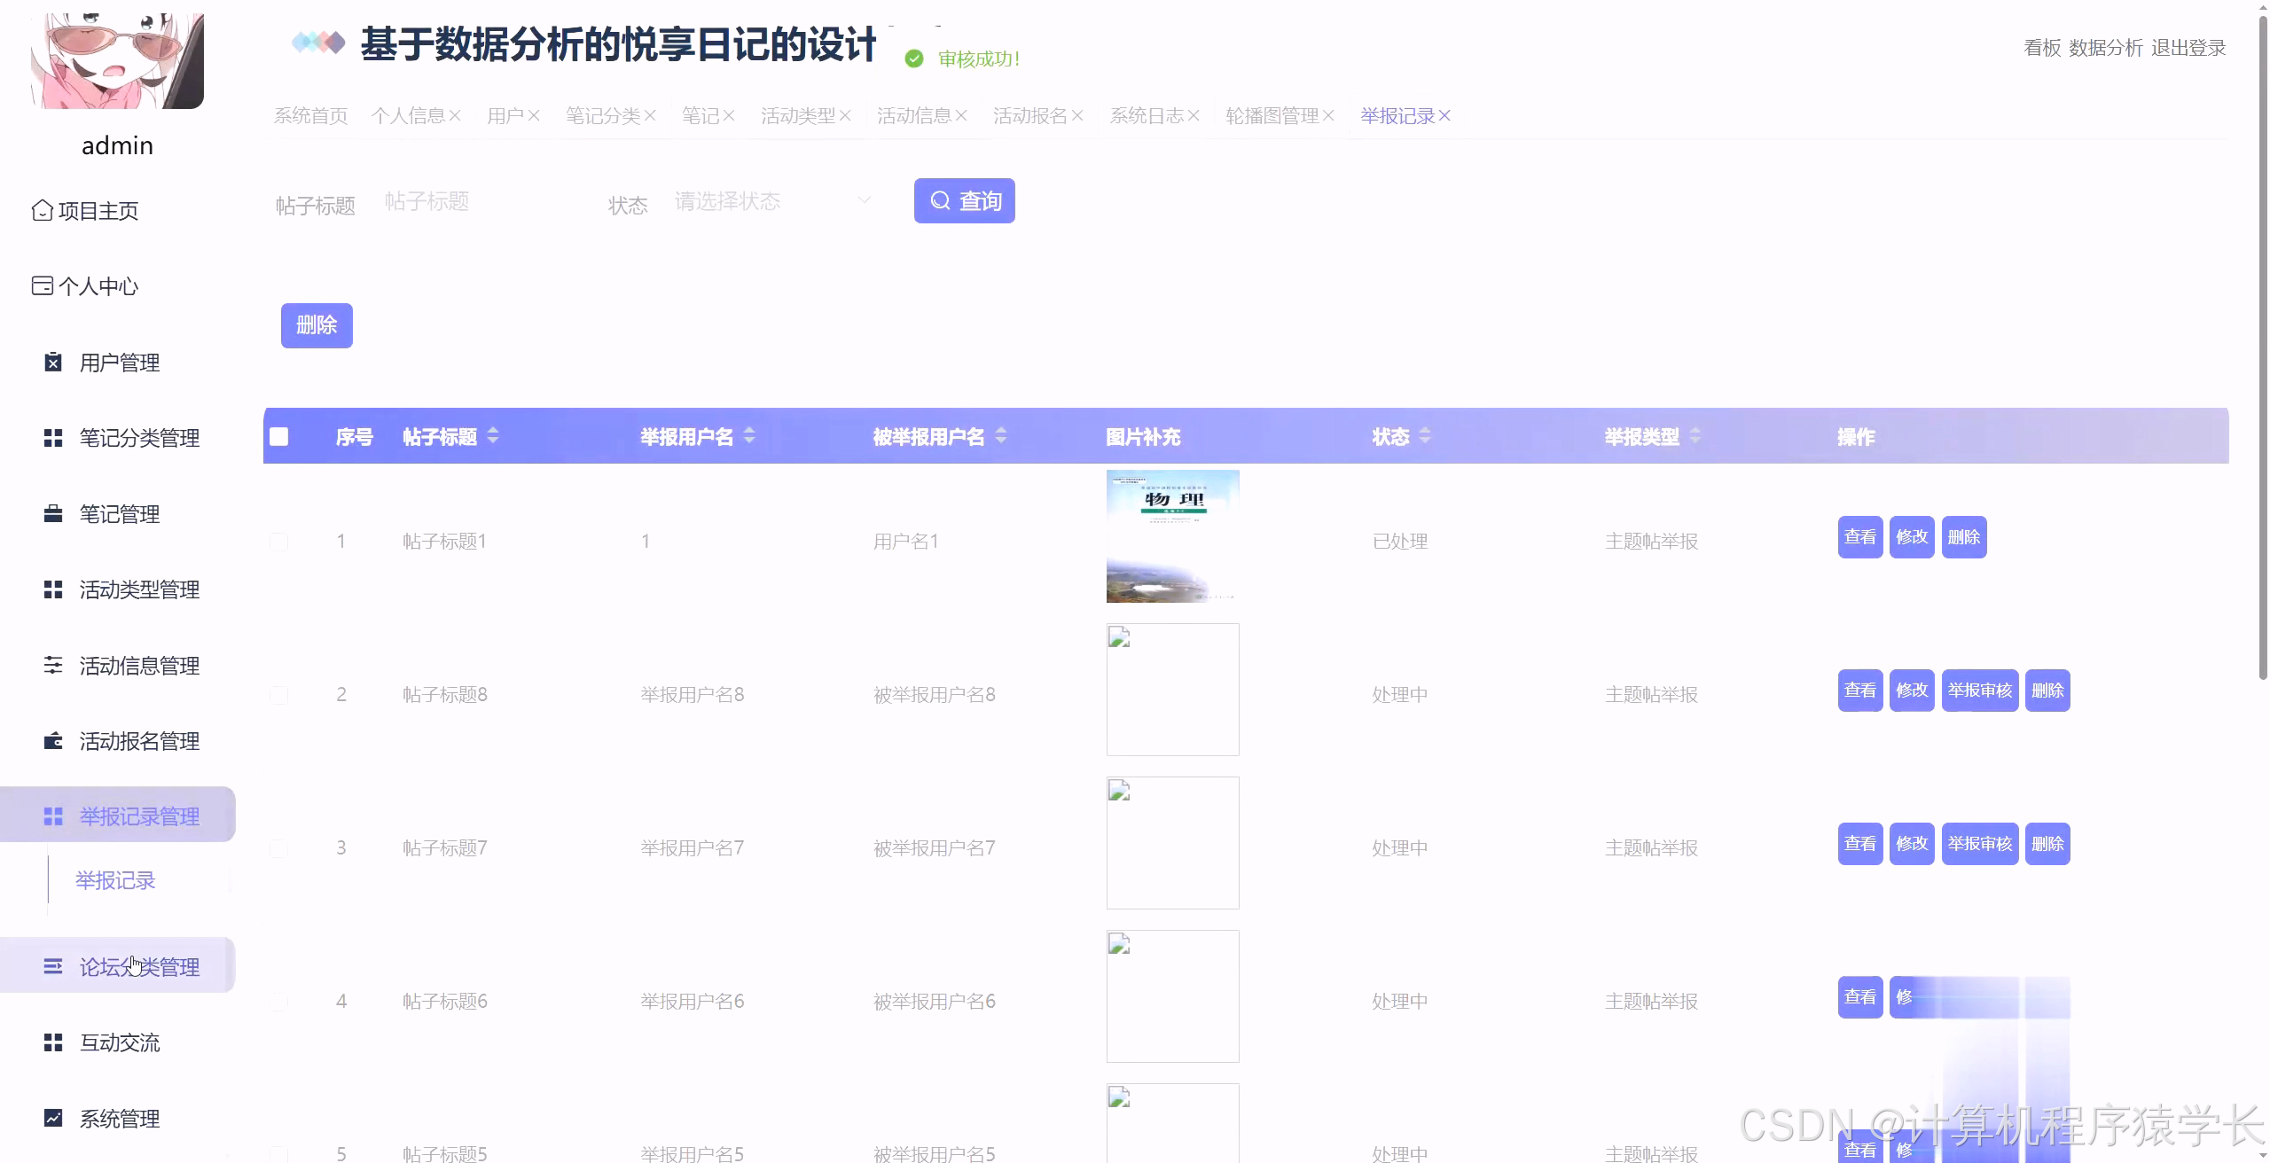Click 退出登录 to log out

click(x=2189, y=47)
